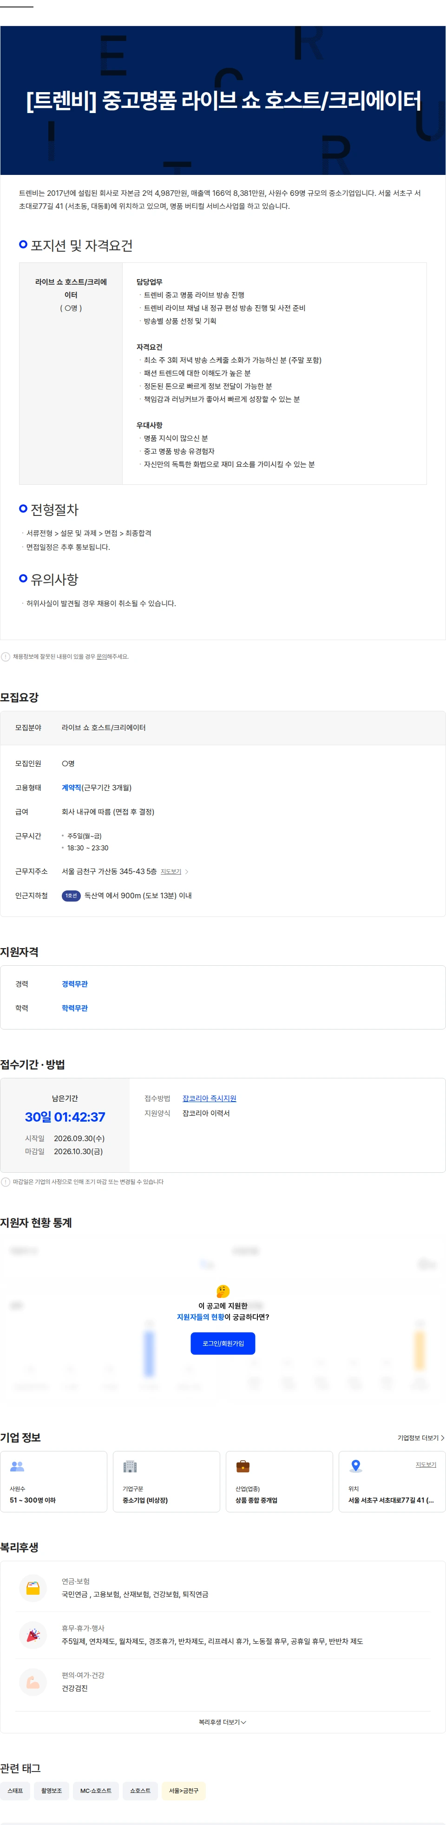Click the chevron after 근무지주소 지도보기
446x1825 pixels.
tap(186, 871)
